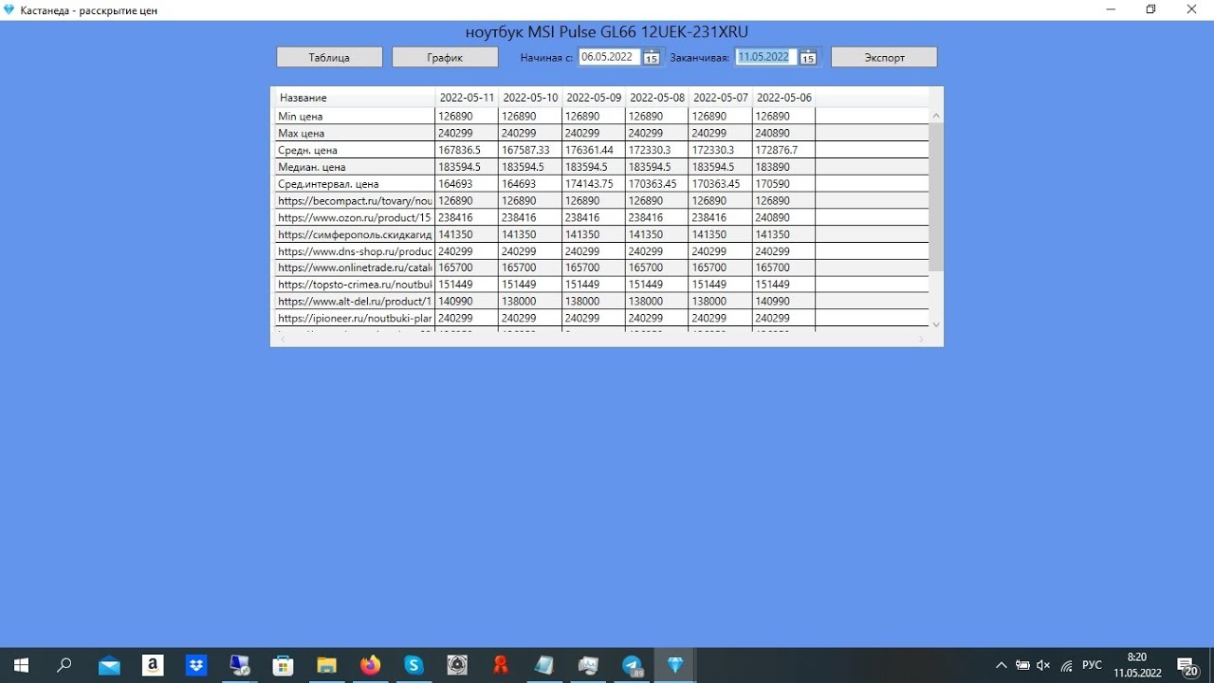This screenshot has width=1214, height=683.
Task: Click the horizontal scrollbar left arrow
Action: tap(282, 339)
